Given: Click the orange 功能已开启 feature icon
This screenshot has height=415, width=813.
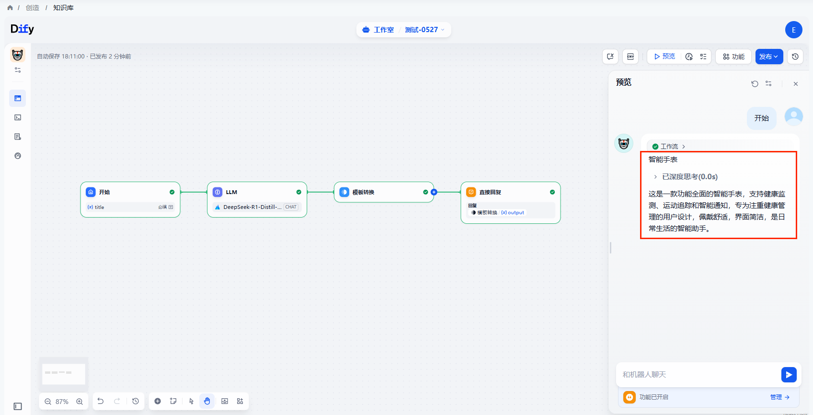Looking at the screenshot, I should (x=630, y=397).
